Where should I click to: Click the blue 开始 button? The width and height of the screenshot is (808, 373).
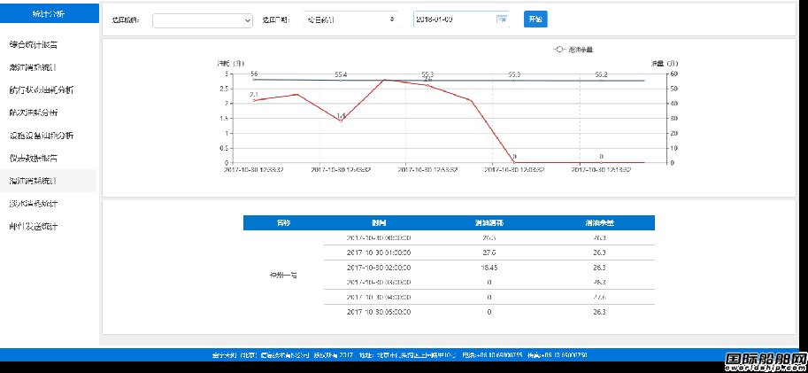tap(535, 19)
